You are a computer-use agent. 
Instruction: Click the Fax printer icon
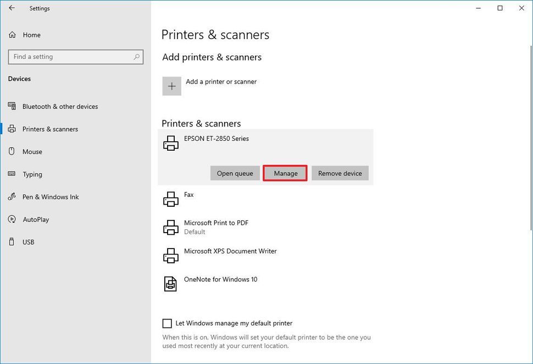(170, 198)
